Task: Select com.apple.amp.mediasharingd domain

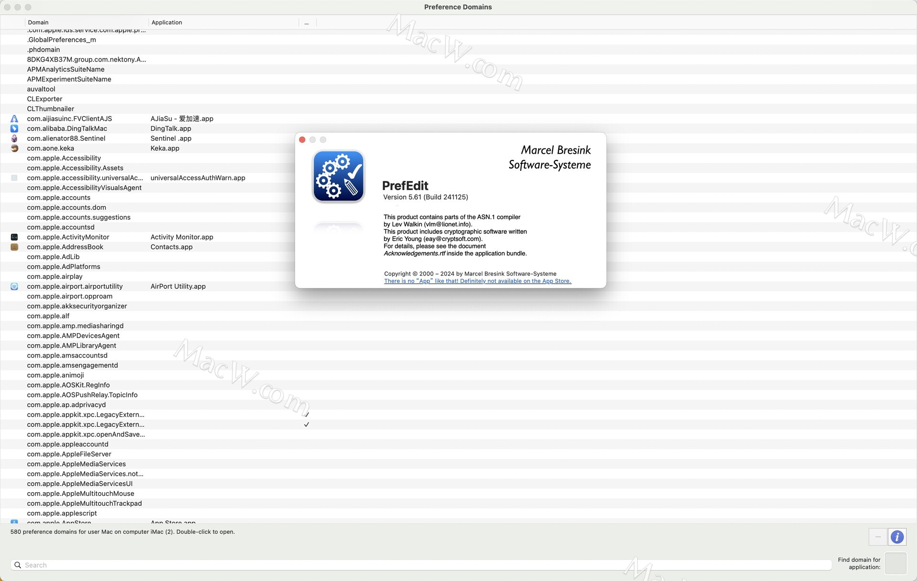Action: pyautogui.click(x=75, y=326)
